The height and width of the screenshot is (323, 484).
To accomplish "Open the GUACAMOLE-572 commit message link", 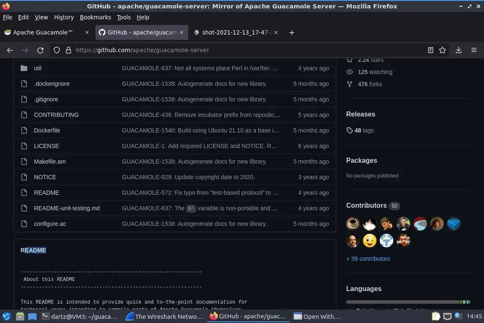I will [x=200, y=193].
